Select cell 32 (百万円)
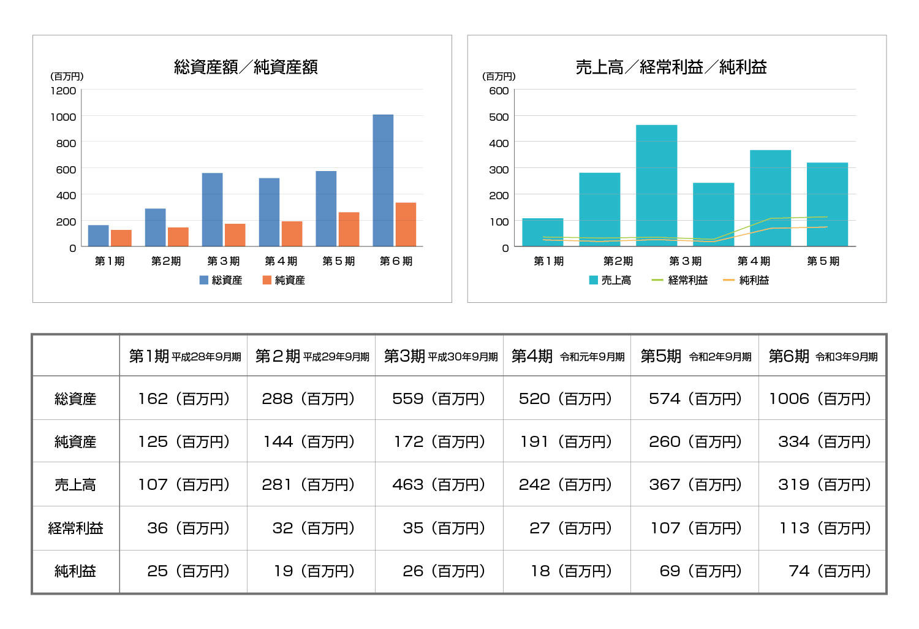 pyautogui.click(x=312, y=528)
